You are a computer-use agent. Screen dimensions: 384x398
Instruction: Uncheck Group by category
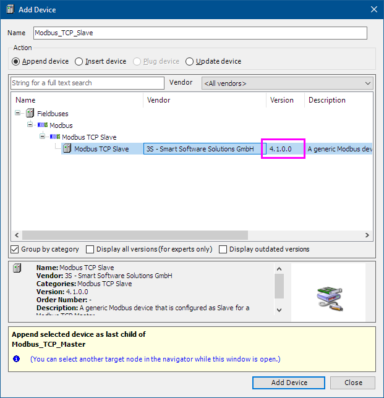click(x=15, y=249)
